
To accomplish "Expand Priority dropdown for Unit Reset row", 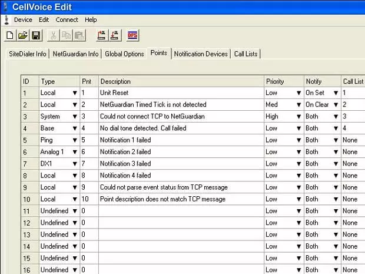I will (x=298, y=93).
